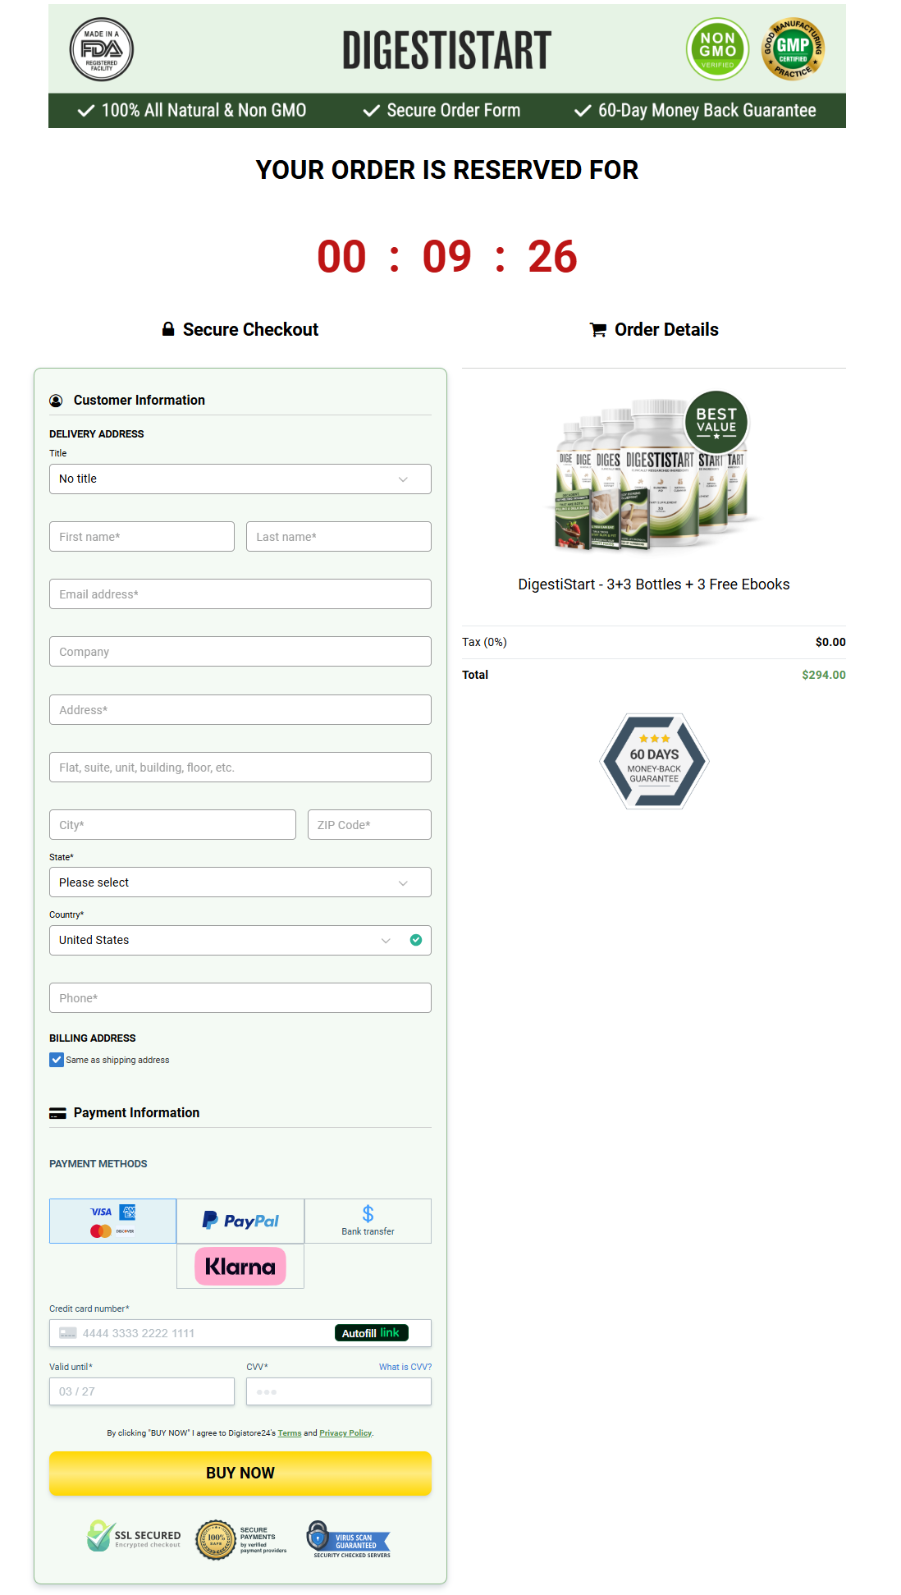Open the Country dropdown showing United States
901x1595 pixels.
tap(240, 940)
